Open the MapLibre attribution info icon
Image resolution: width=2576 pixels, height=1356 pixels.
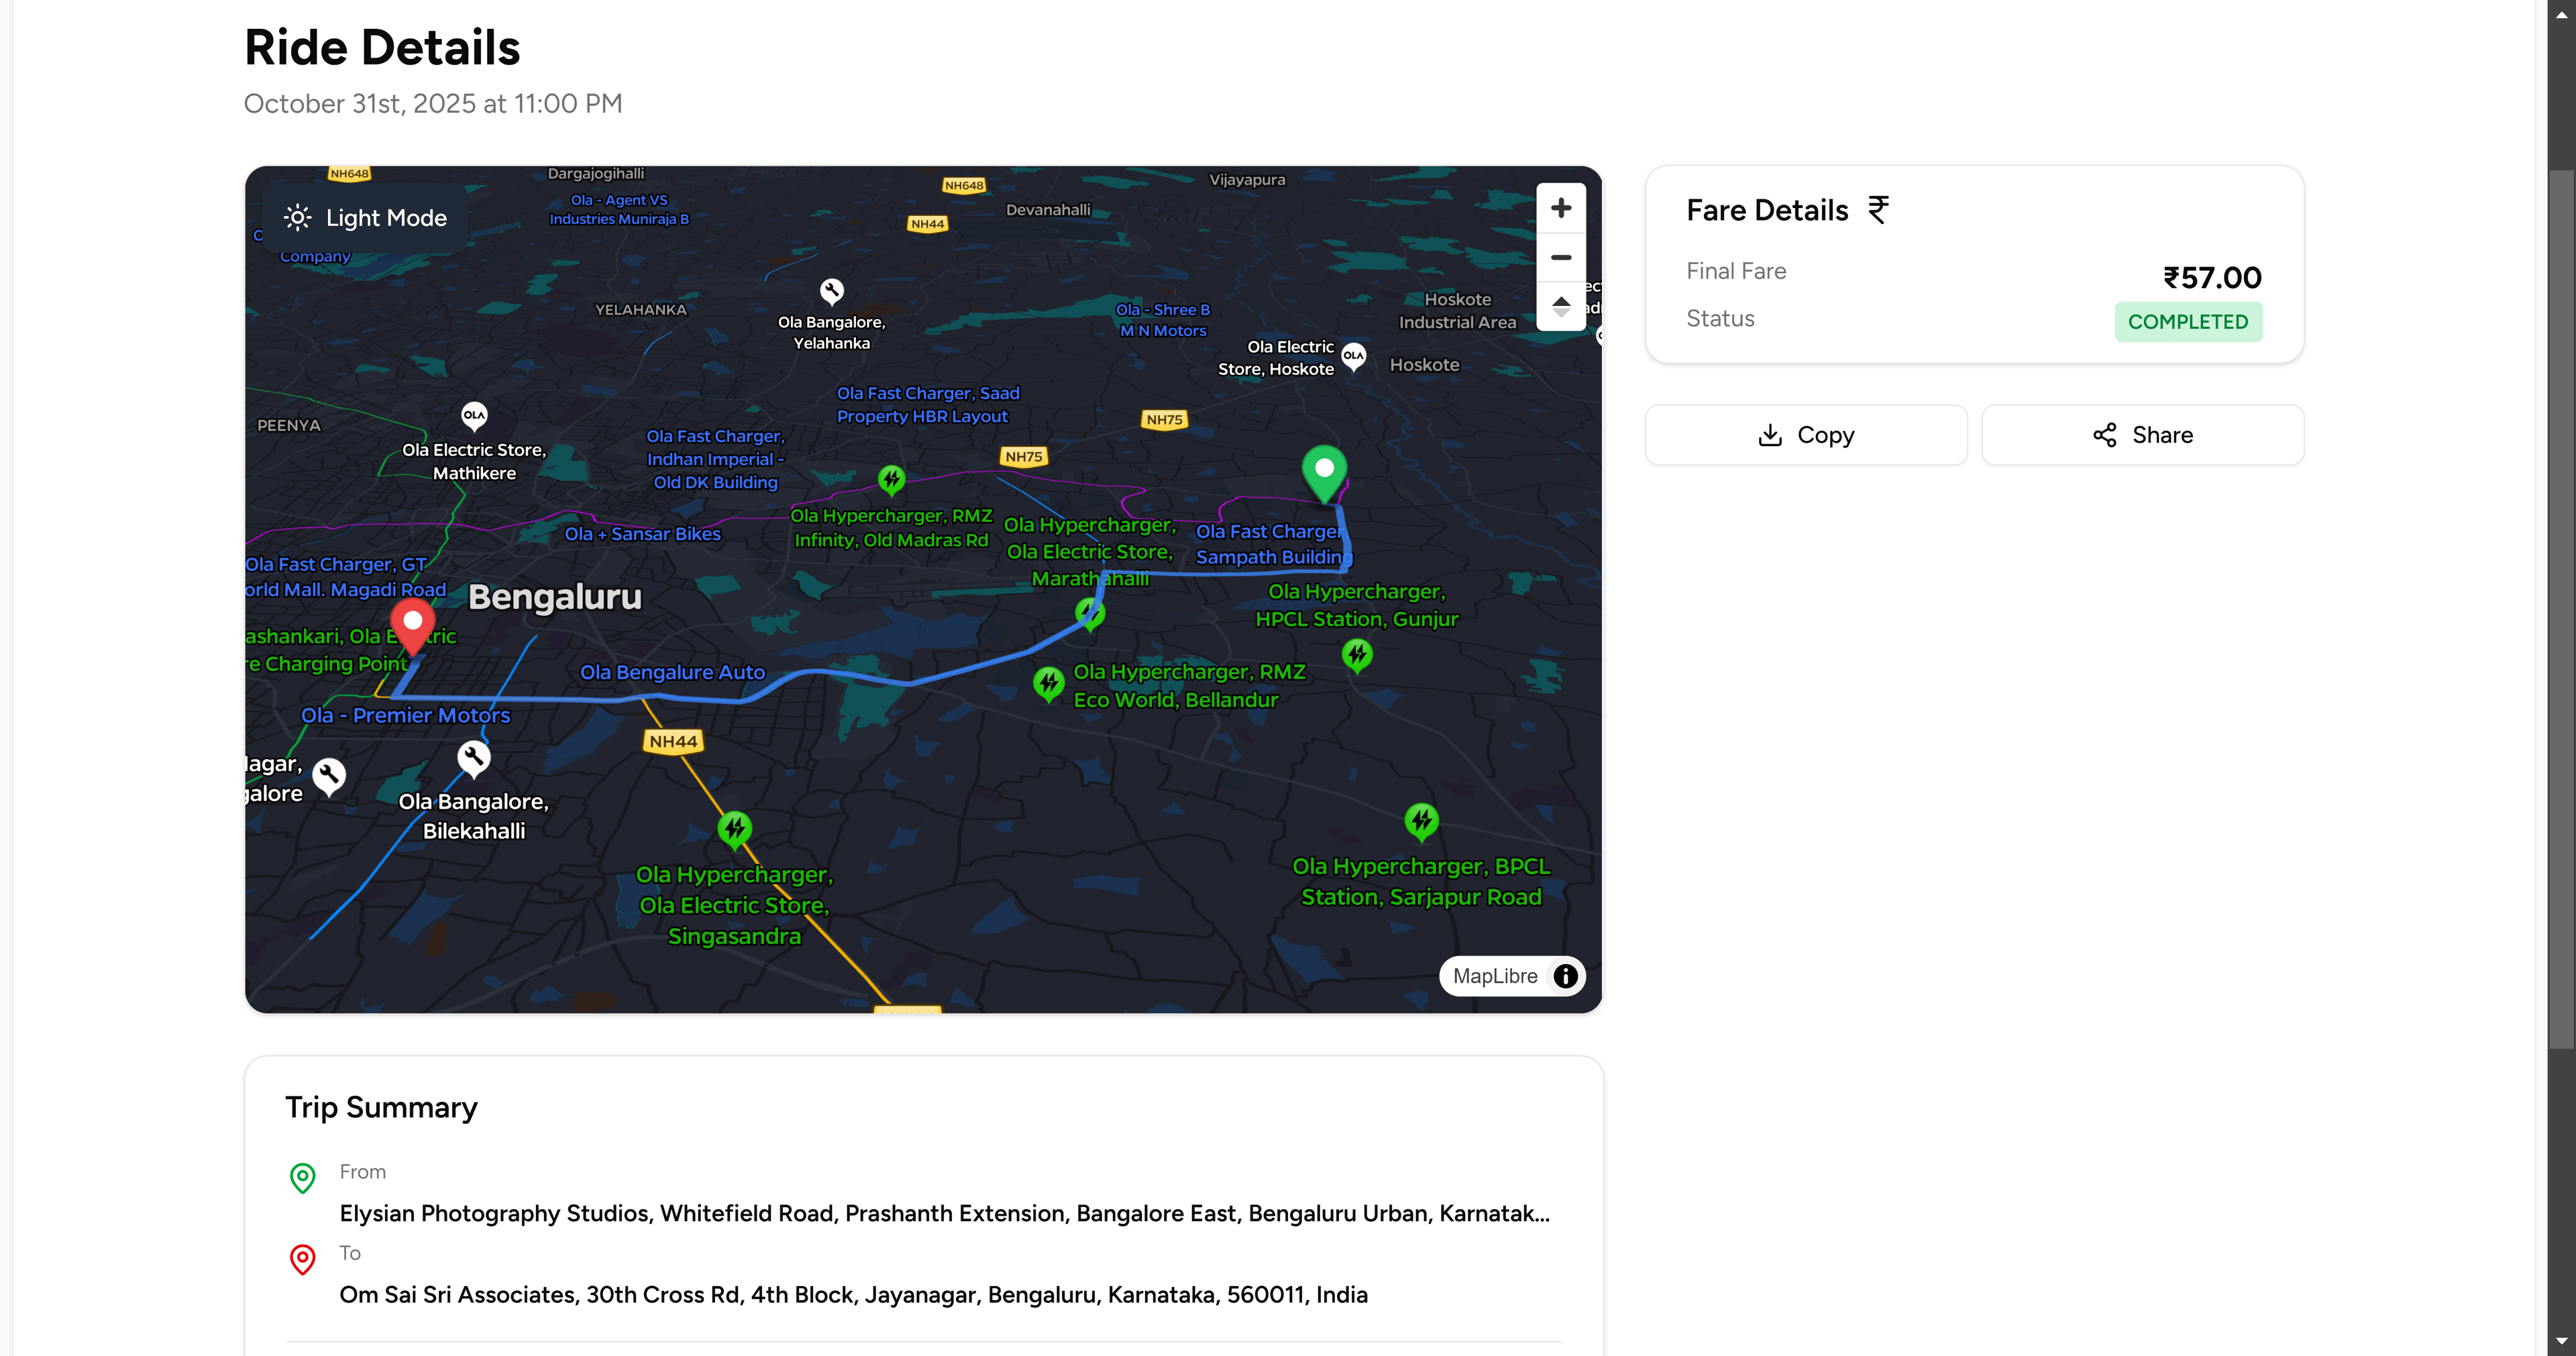[1564, 976]
